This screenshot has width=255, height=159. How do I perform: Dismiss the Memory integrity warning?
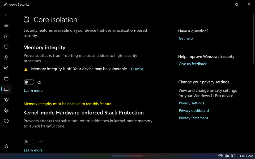point(137,69)
